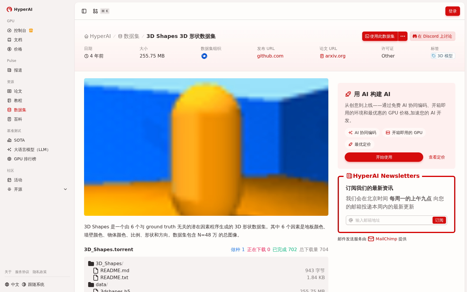Image resolution: width=467 pixels, height=292 pixels.
Task: Click the HyperAI Newsletters heading icon
Action: pos(349,176)
